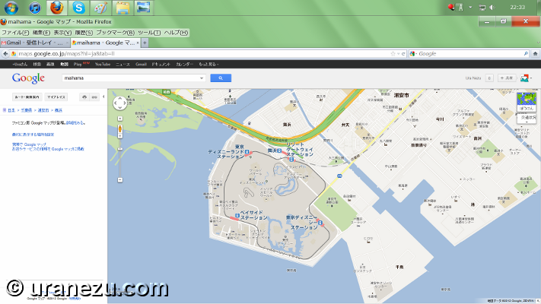Collapse the left side panel arrow
Image resolution: width=541 pixels, height=304 pixels.
point(103,97)
